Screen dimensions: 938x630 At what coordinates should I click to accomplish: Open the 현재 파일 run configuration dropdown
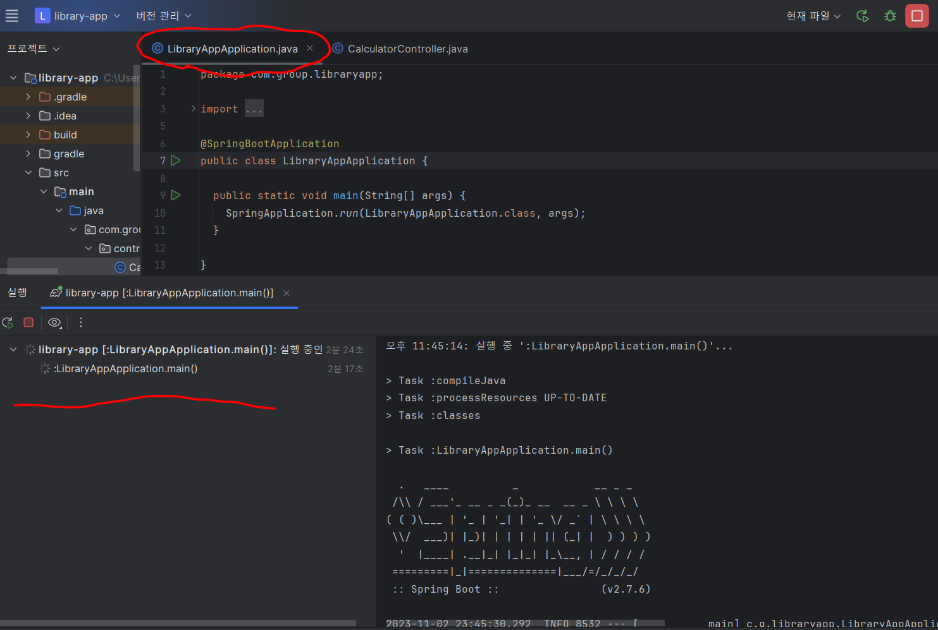tap(813, 16)
